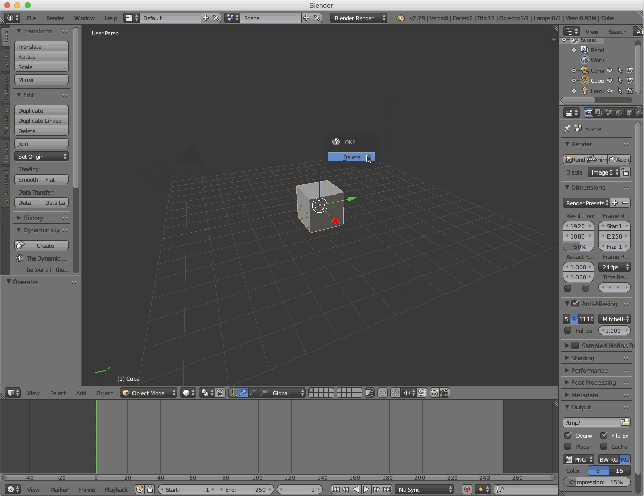
Task: Click the OpenGL render active viewport camera icon
Action: tap(434, 393)
